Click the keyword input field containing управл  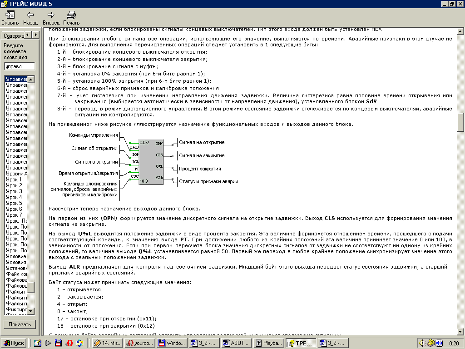pyautogui.click(x=20, y=66)
